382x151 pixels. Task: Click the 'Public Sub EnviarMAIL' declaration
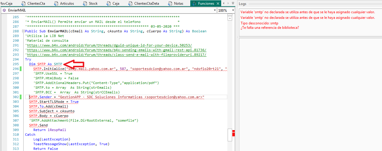pos(116,31)
